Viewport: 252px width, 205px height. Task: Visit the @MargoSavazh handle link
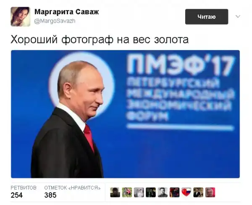(55, 21)
